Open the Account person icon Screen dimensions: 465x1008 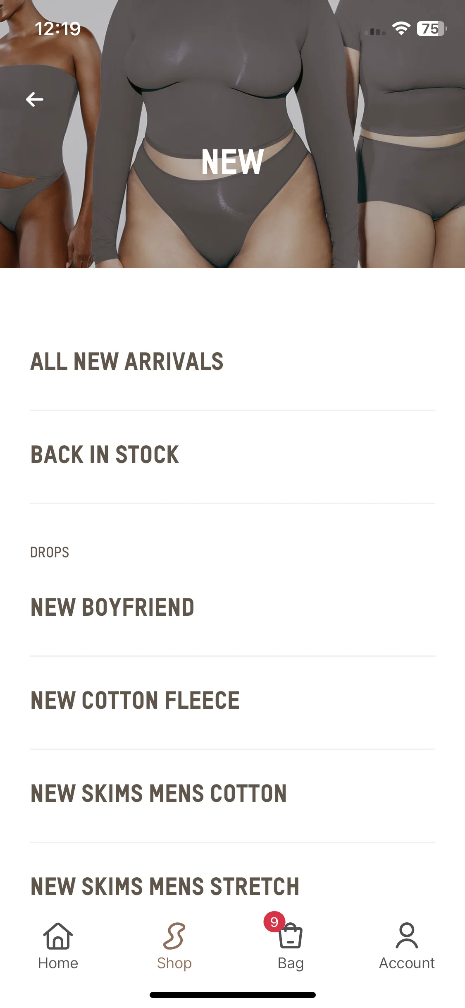(407, 936)
